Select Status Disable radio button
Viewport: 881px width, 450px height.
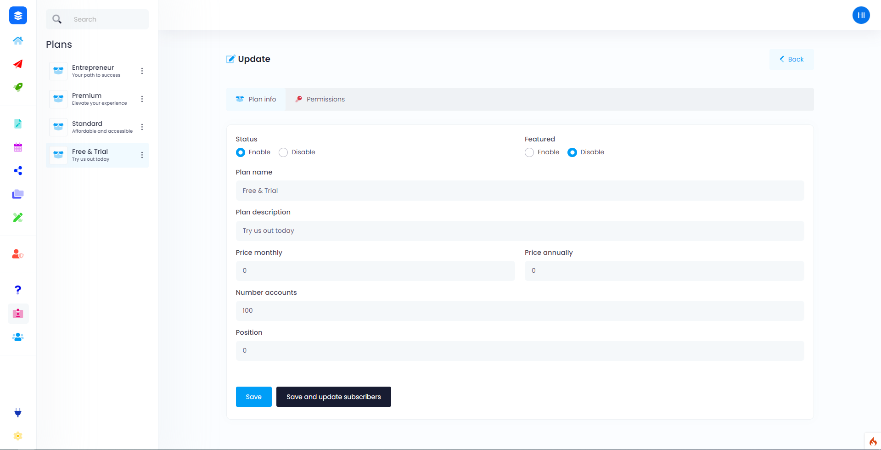point(283,152)
